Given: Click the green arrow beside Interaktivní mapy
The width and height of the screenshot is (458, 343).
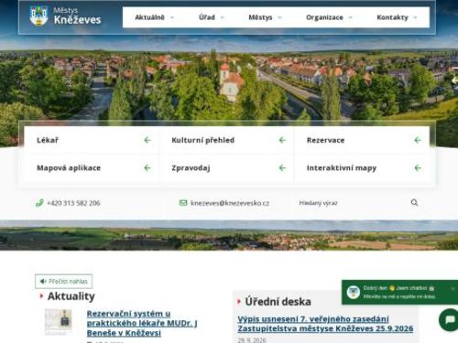Looking at the screenshot, I should (x=418, y=168).
